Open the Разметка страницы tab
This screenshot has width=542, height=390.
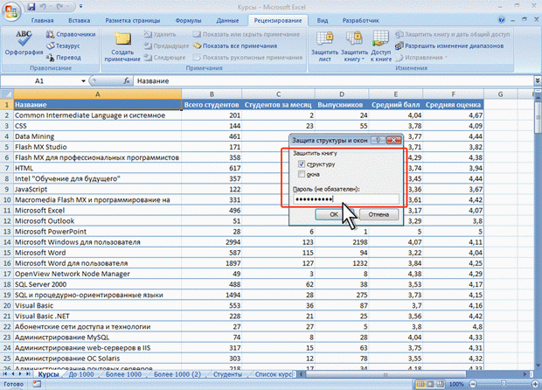point(133,20)
